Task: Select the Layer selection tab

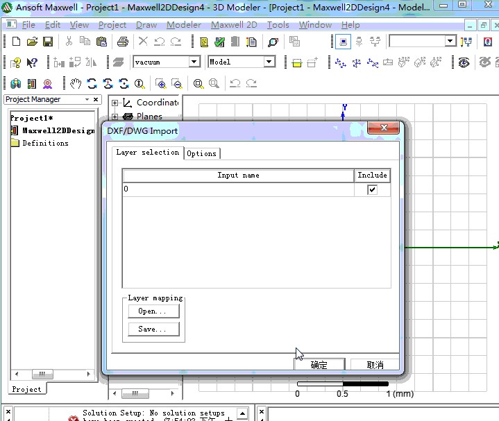Action: 148,153
